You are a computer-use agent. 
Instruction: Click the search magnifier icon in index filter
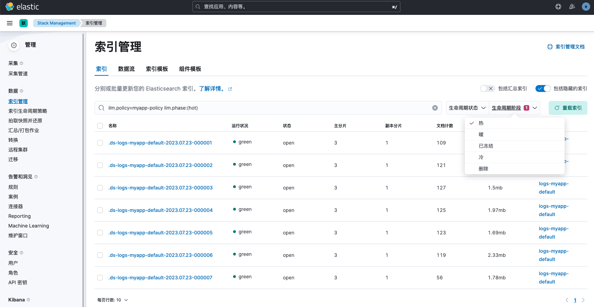pos(101,108)
